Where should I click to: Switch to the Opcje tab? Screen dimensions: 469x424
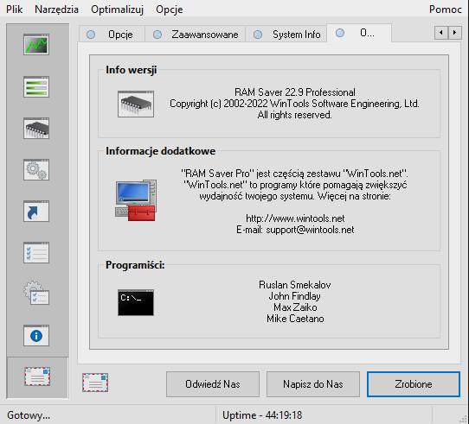[x=112, y=35]
